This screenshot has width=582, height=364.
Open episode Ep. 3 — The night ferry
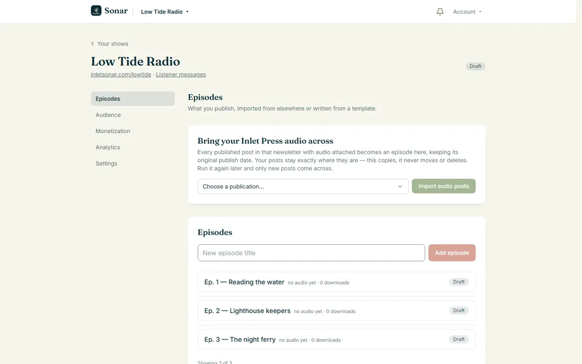tap(336, 339)
